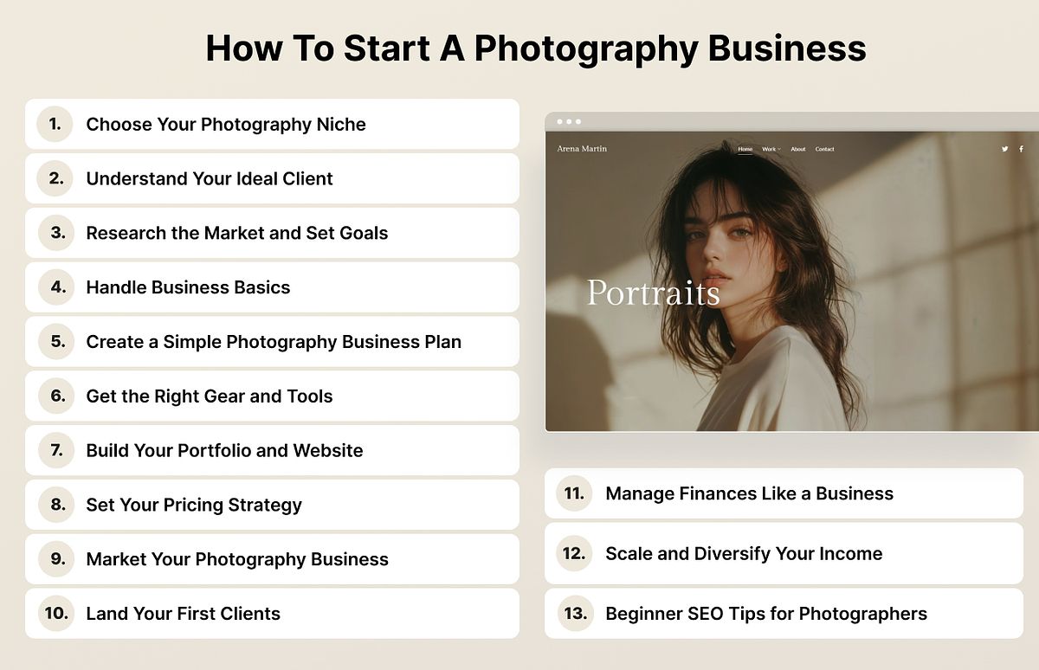Open the Contact menu item
1039x670 pixels.
click(x=825, y=148)
